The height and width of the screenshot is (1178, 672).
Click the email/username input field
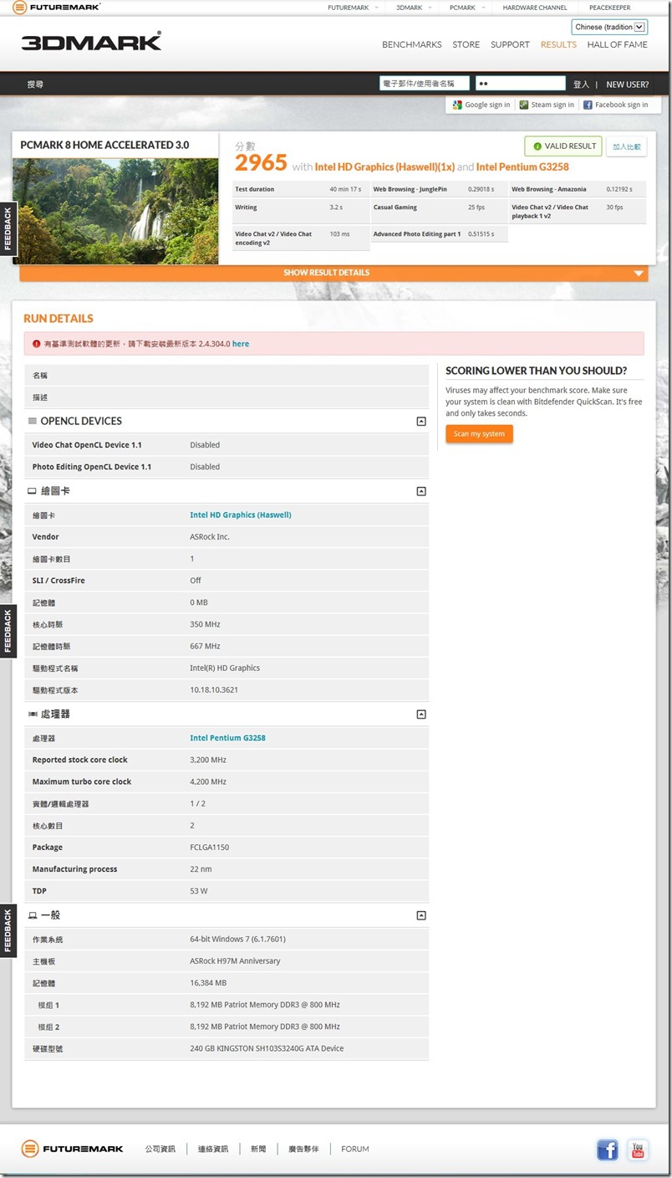(x=425, y=84)
